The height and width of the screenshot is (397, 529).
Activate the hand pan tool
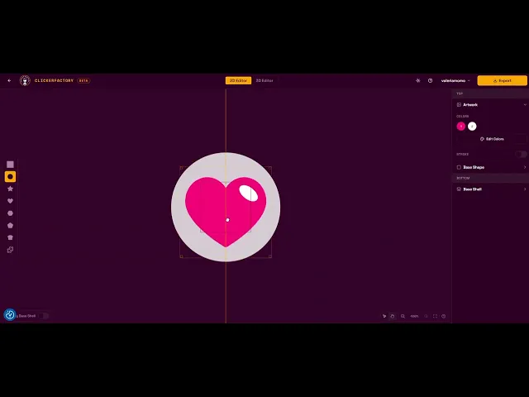pyautogui.click(x=393, y=316)
